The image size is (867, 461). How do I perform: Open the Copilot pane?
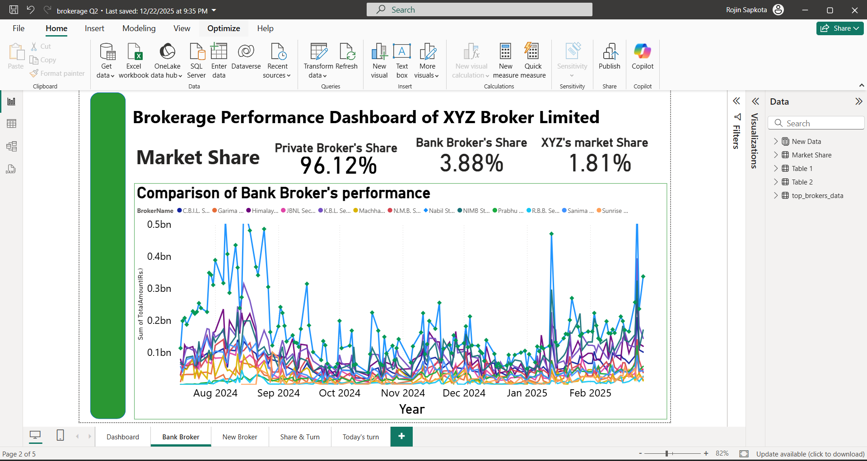tap(642, 59)
